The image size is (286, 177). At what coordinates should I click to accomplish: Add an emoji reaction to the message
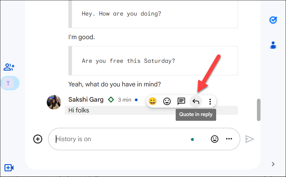(x=167, y=101)
